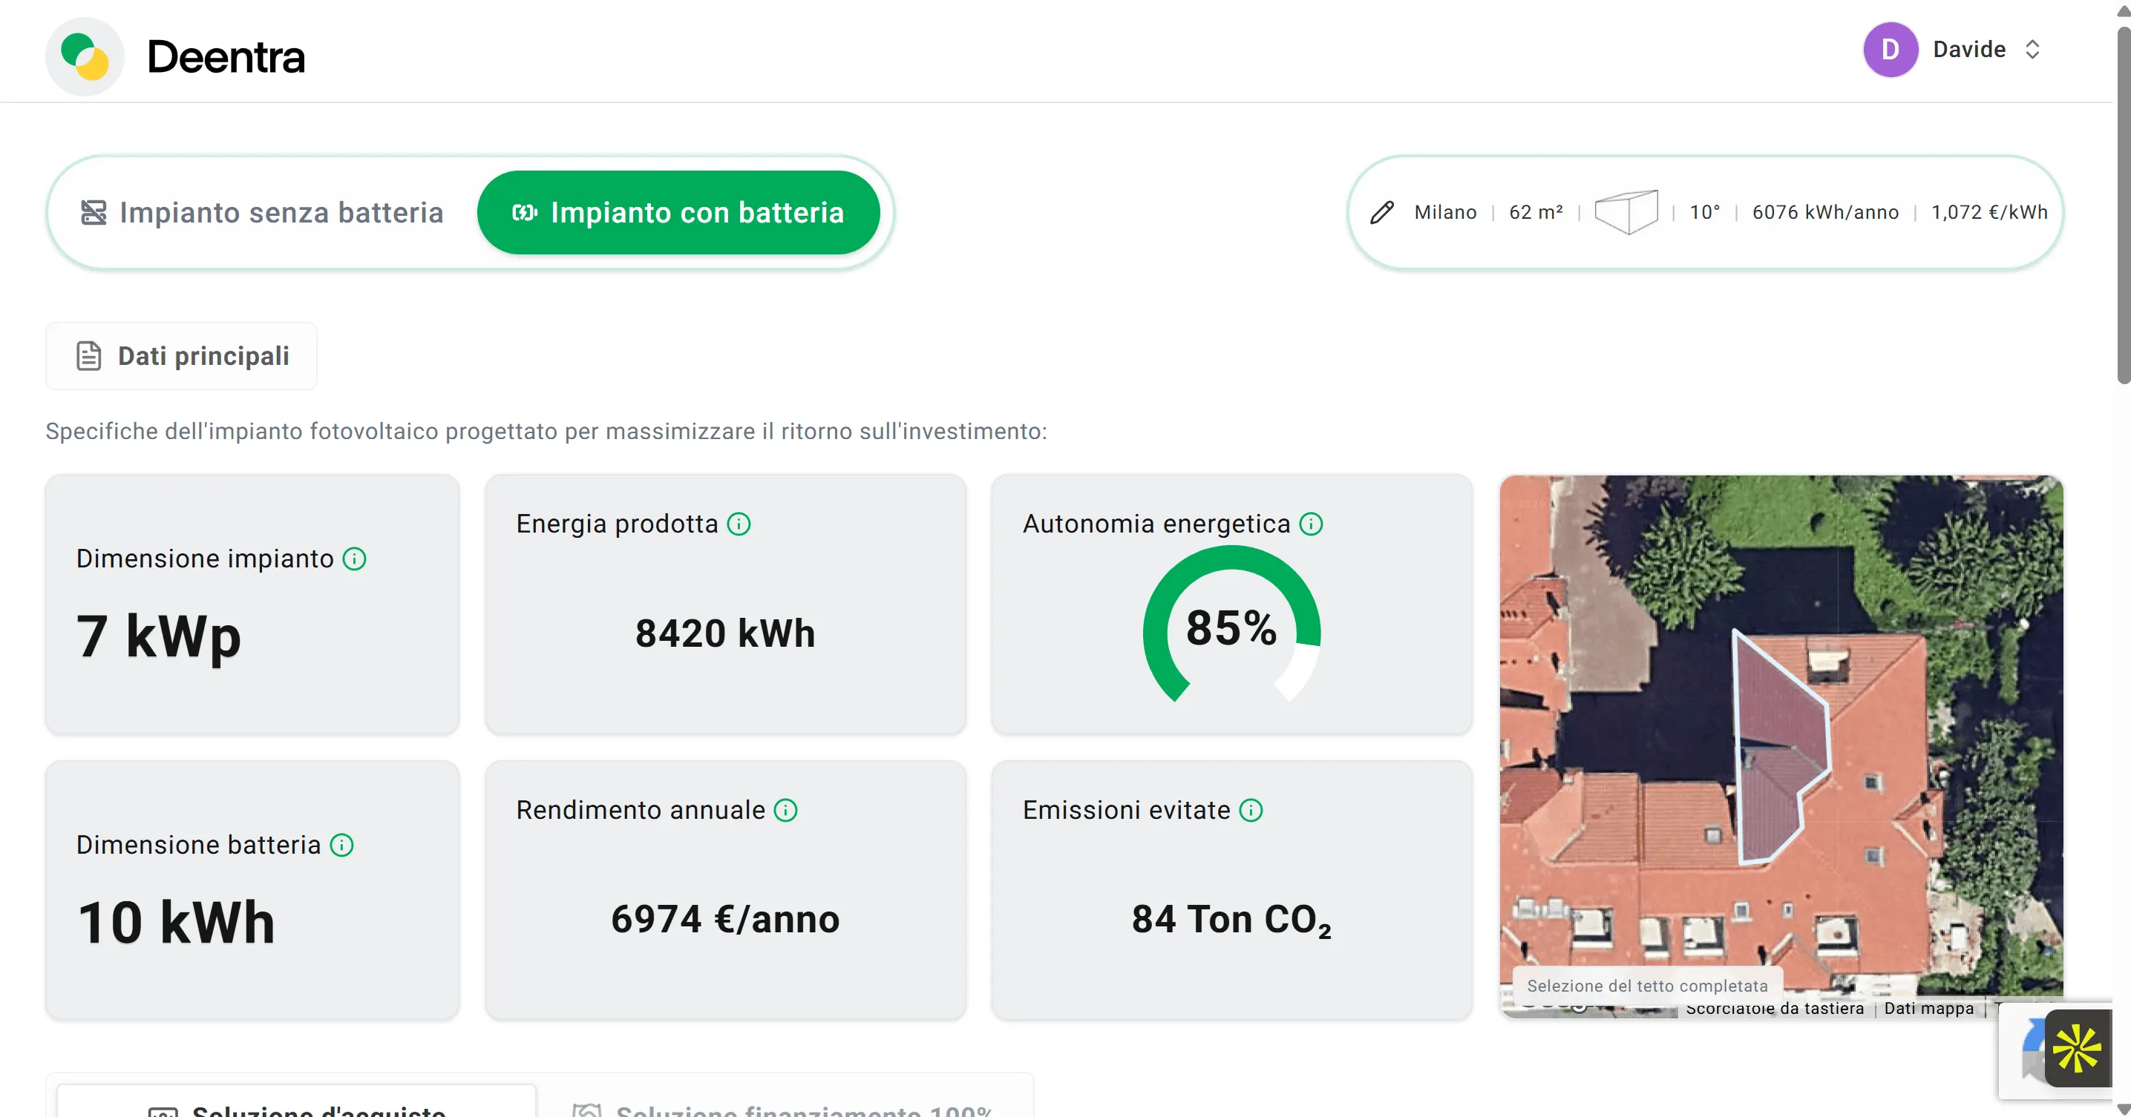Click the pencil edit icon

coord(1381,212)
